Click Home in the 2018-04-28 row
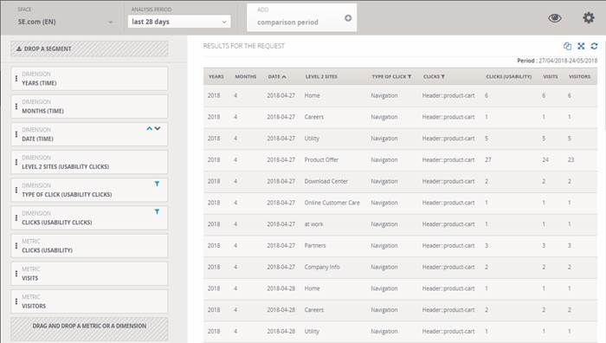Screen dimensions: 606x343 [x=312, y=288]
